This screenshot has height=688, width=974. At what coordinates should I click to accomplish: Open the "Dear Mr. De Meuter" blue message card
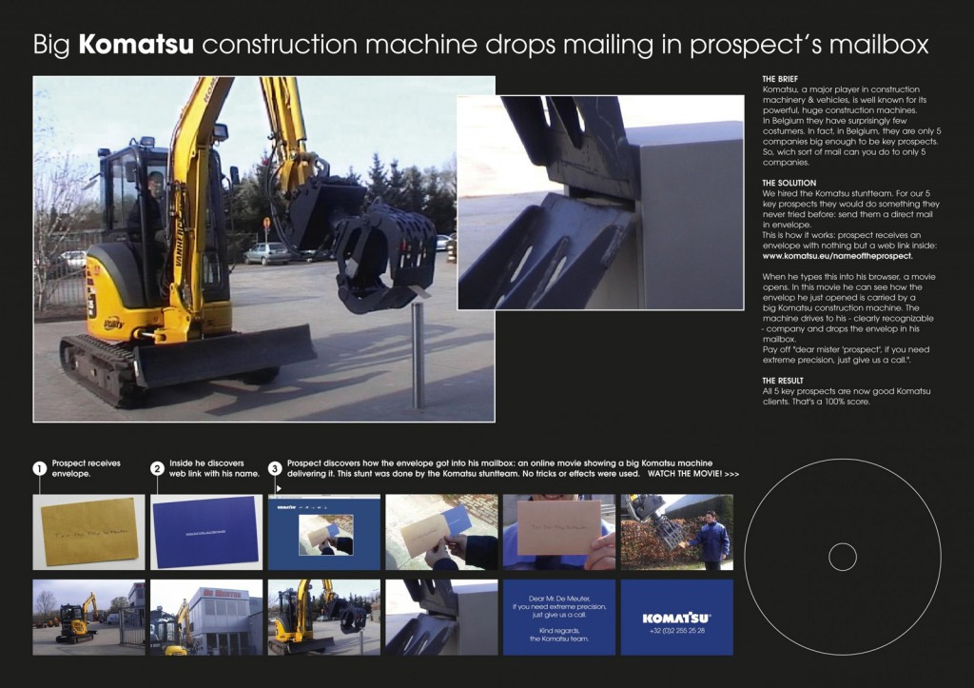point(559,618)
